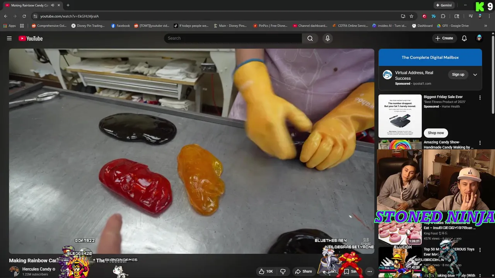Image resolution: width=495 pixels, height=278 pixels.
Task: Open GFX - Google Drive bookmark
Action: [x=453, y=26]
